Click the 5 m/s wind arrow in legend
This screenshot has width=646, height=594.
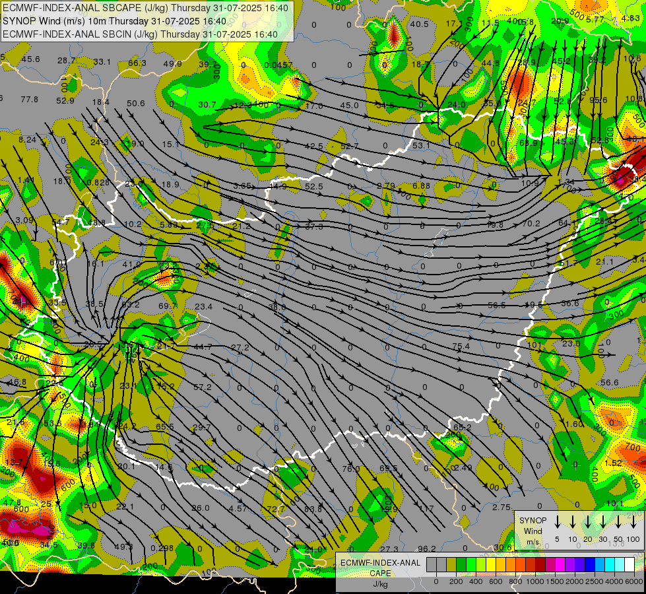click(x=557, y=522)
